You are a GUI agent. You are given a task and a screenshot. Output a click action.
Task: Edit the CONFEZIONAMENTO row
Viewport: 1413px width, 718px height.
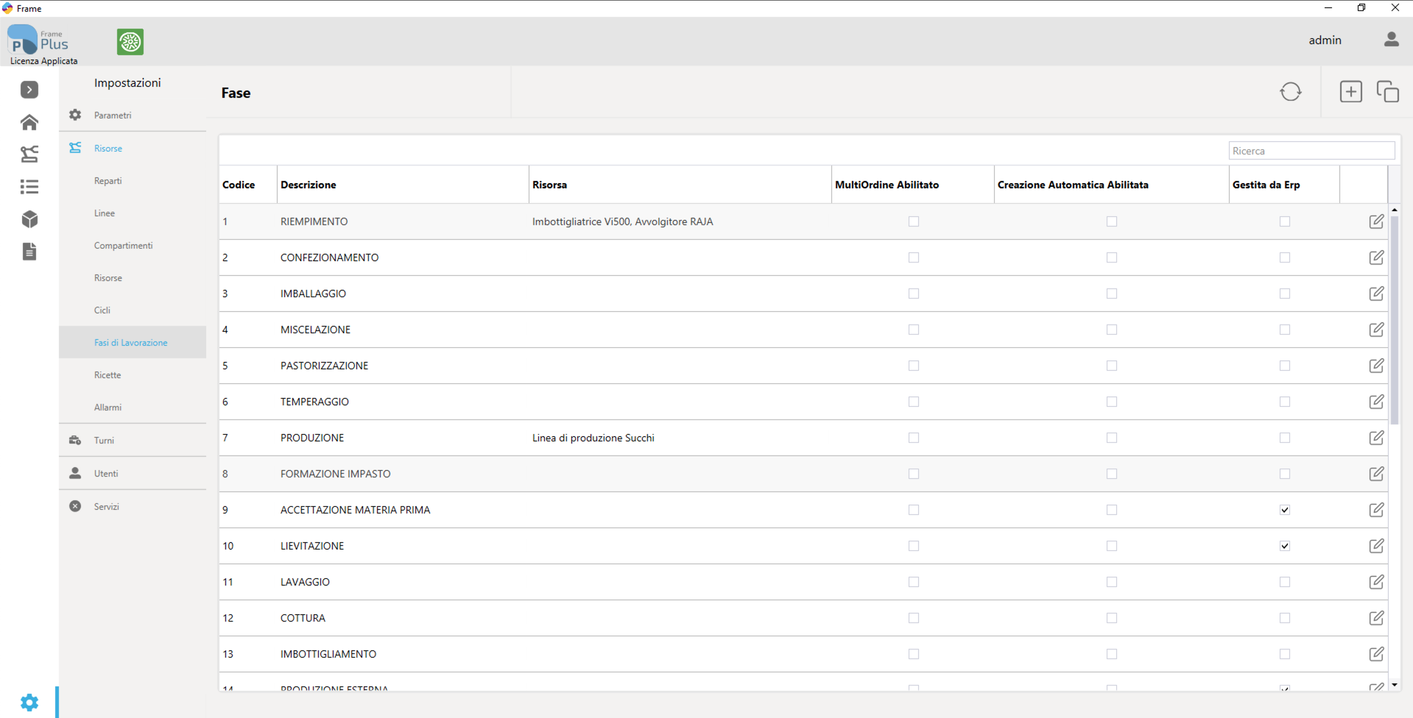1376,257
